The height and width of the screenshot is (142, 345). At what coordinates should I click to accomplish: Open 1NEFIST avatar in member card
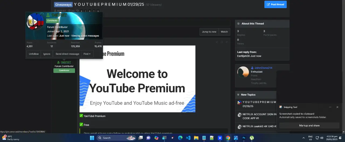[x=35, y=22]
